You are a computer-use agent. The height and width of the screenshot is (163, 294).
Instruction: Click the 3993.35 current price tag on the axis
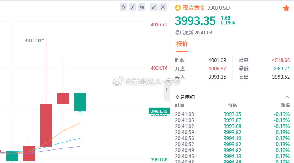[159, 111]
